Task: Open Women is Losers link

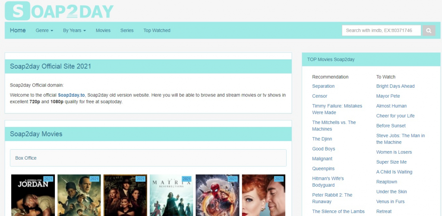Action: pos(394,152)
